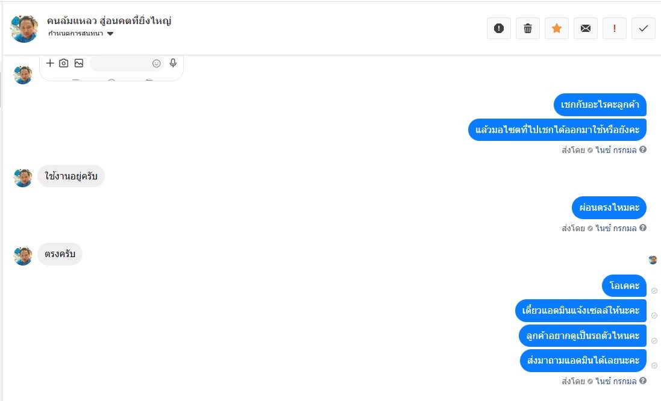Click the customer name คนล้มแหลว สู่อนคตที่ยิ่งใหญ่

coord(109,20)
